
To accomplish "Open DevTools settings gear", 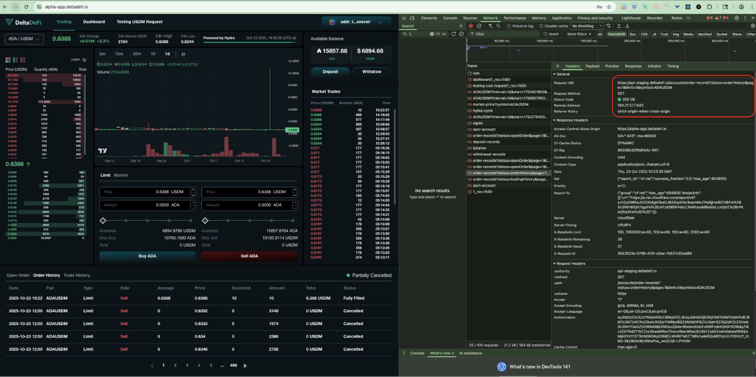I will [x=737, y=18].
